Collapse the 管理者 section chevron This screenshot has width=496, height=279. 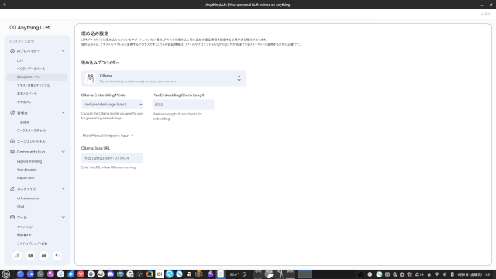(64, 112)
